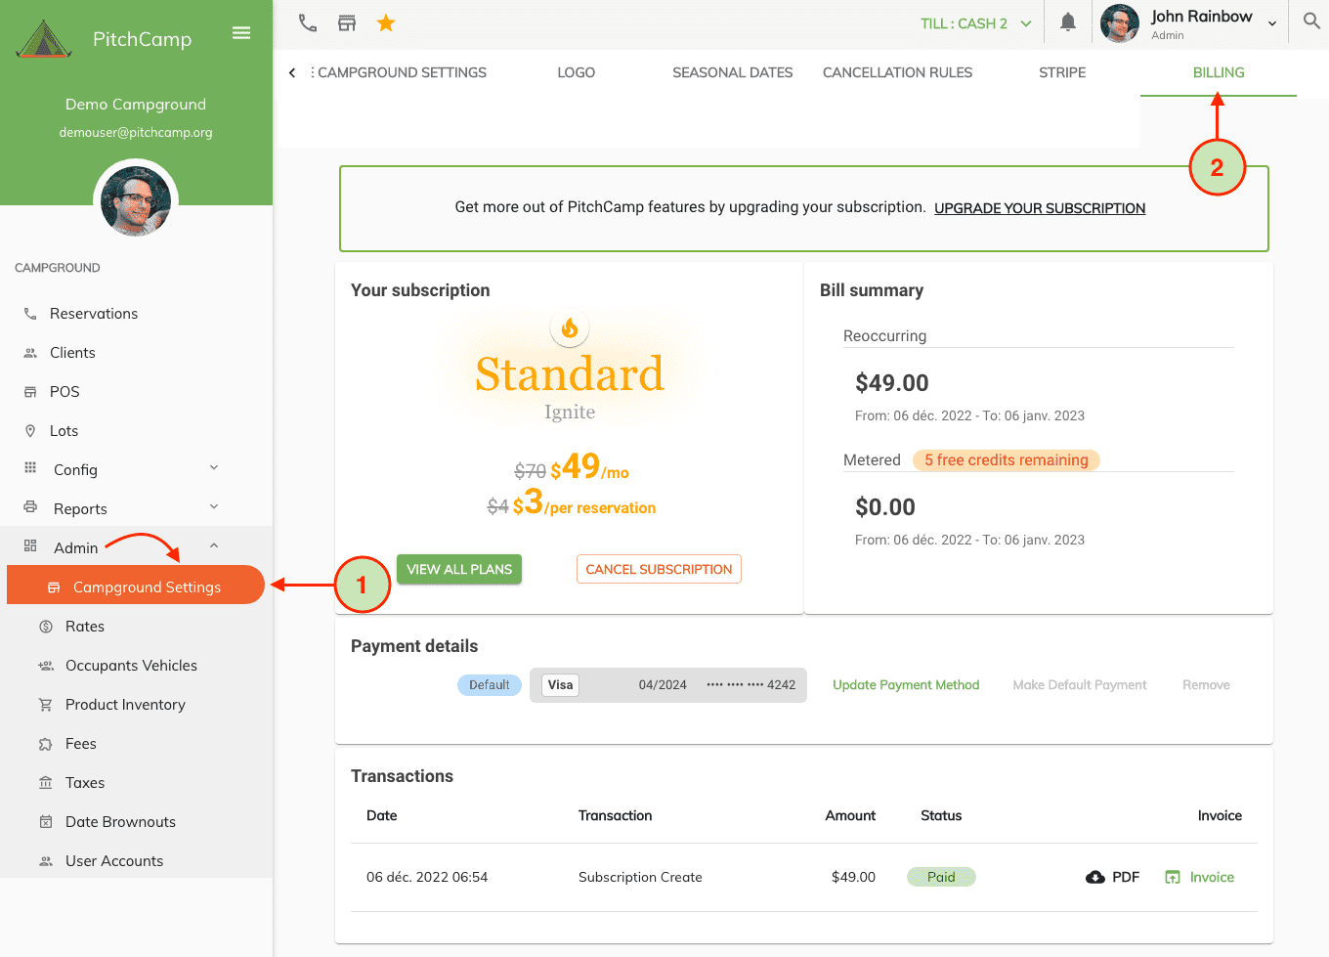Click the Taxes bank icon
The height and width of the screenshot is (957, 1329).
pos(46,783)
